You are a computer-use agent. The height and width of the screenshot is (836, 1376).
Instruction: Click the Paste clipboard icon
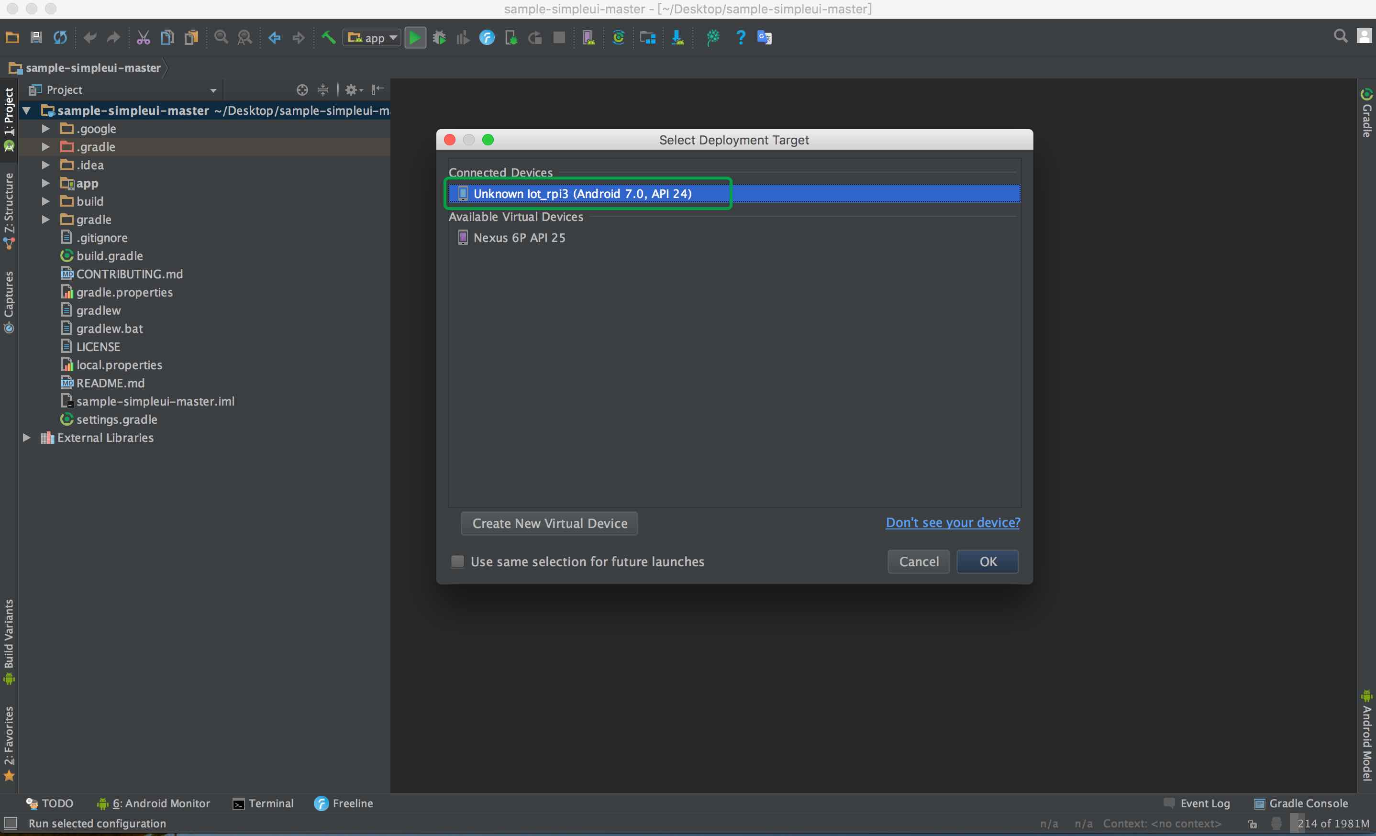(191, 37)
